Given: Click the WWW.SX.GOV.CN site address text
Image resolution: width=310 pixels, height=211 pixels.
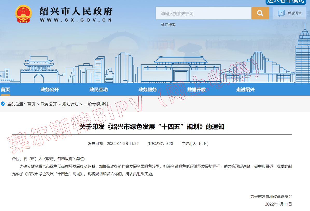Looking at the screenshot, I should pos(76,20).
